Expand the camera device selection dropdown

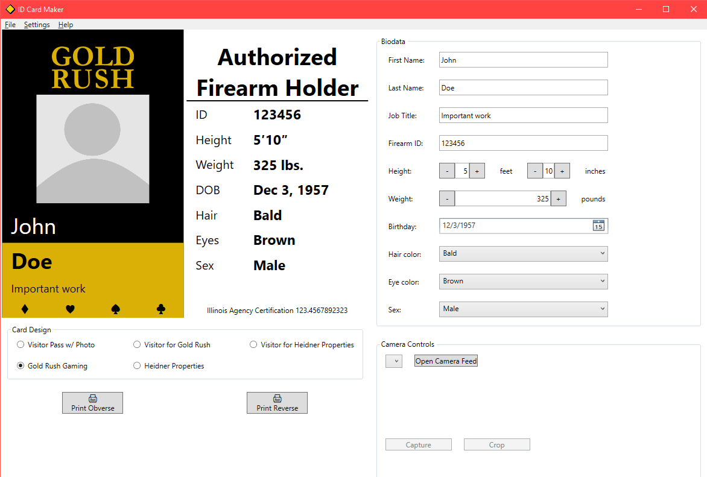[x=394, y=361]
